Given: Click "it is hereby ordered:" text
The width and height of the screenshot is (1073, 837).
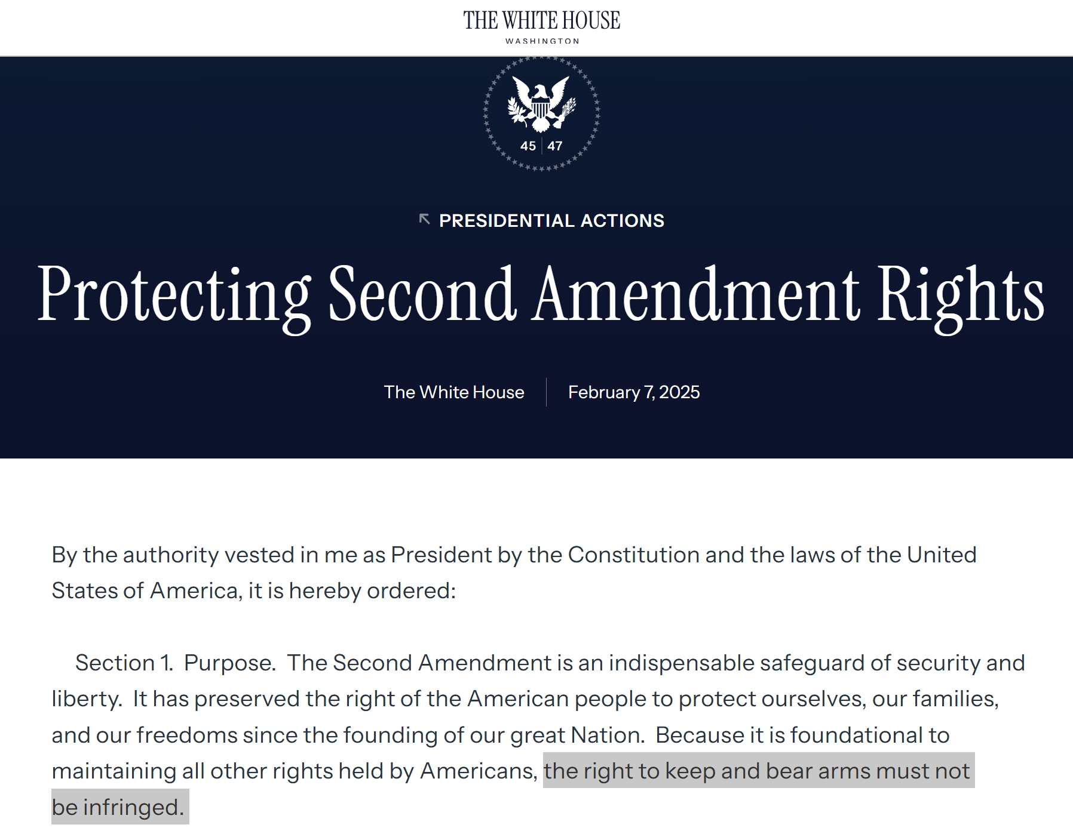Looking at the screenshot, I should click(352, 591).
